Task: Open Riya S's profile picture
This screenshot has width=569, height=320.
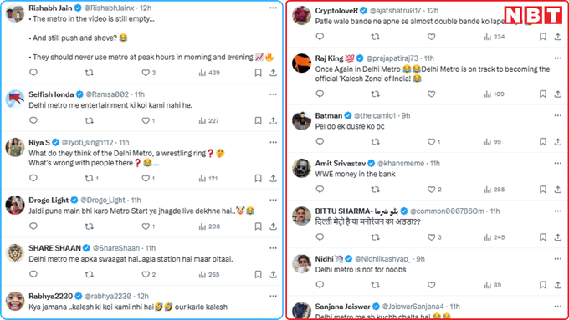Action: point(15,147)
